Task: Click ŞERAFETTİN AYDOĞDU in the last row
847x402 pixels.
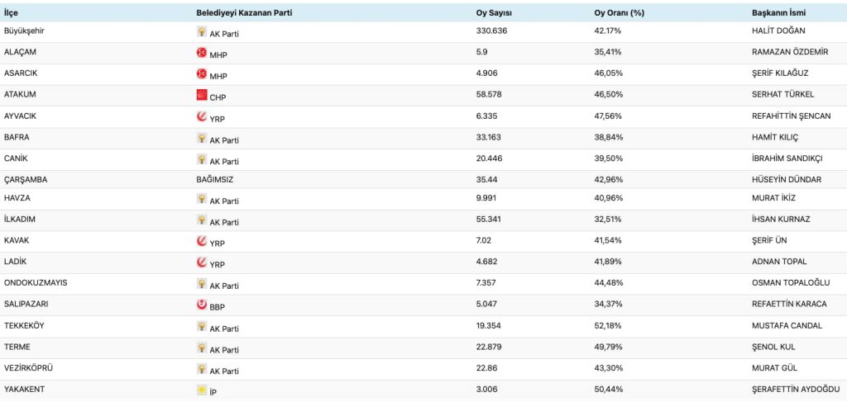Action: coord(792,389)
